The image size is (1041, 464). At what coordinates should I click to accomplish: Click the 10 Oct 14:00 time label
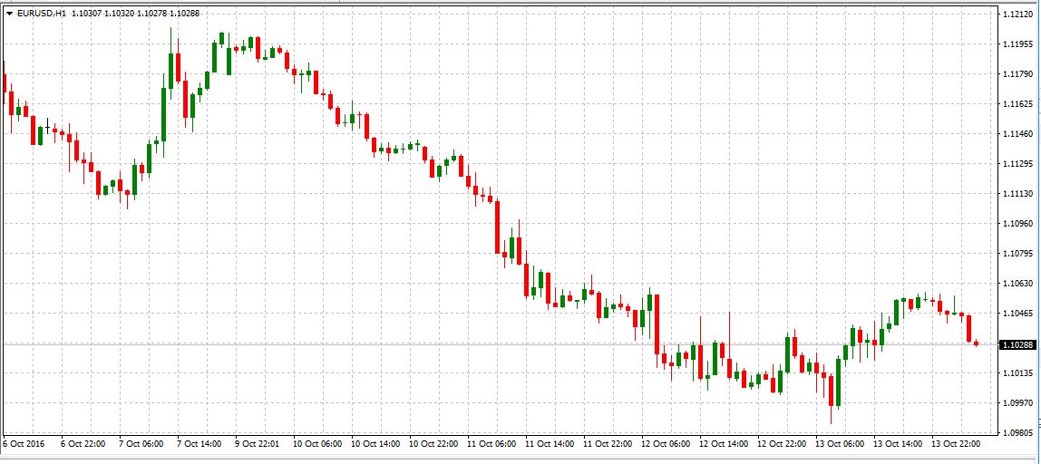pyautogui.click(x=375, y=443)
